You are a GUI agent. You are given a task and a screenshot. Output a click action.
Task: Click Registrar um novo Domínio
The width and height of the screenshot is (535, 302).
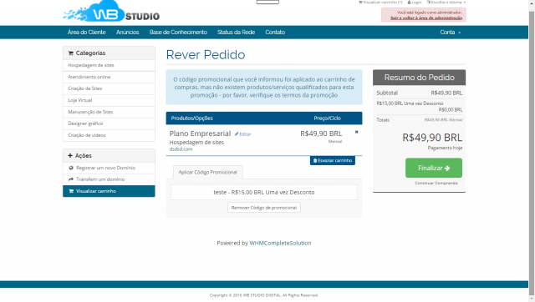tap(109, 168)
